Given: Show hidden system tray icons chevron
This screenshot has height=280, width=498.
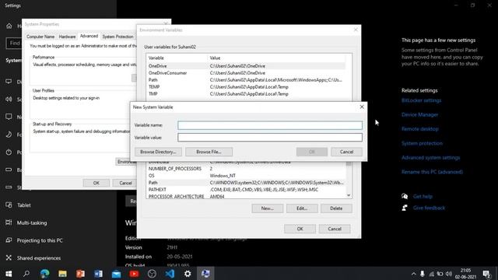Looking at the screenshot, I should tap(413, 274).
